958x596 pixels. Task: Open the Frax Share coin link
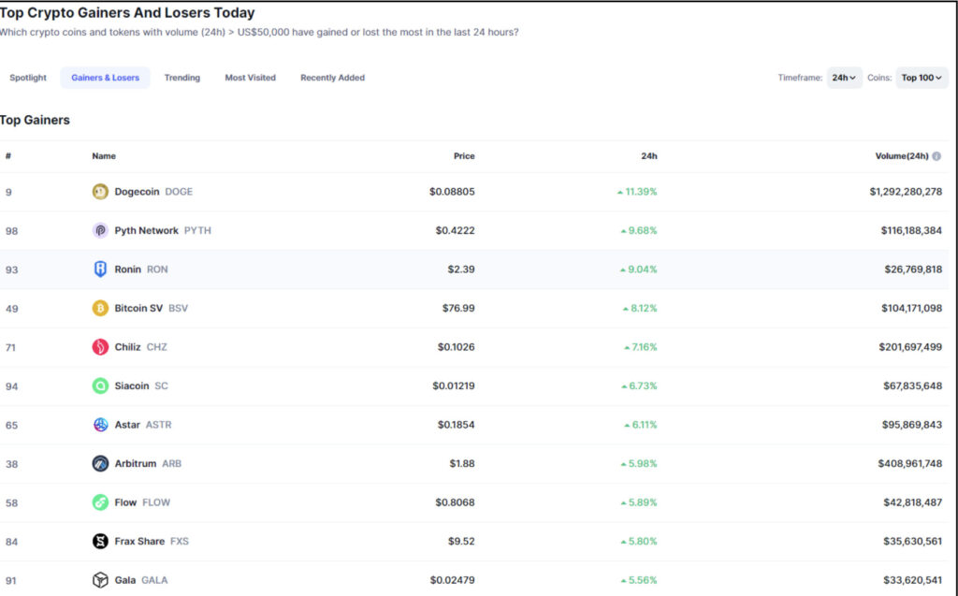tap(139, 541)
